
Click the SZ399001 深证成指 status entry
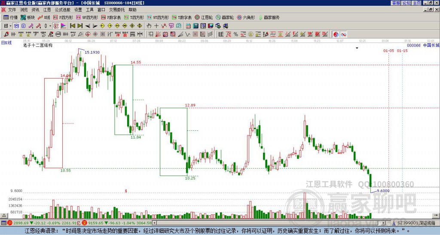tap(416, 223)
